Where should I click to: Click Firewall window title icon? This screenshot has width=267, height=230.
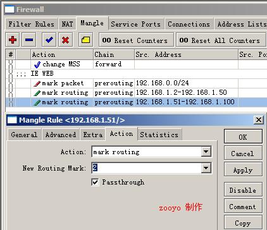[9, 9]
